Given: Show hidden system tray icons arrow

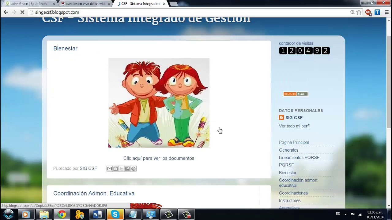Looking at the screenshot, I should click(346, 214).
